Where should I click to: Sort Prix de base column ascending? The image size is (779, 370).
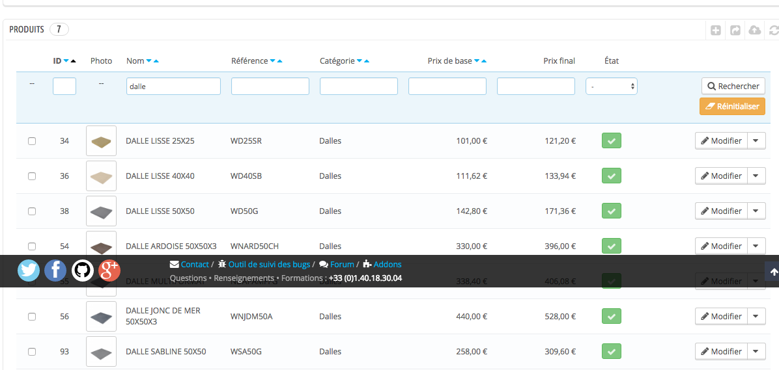[484, 61]
